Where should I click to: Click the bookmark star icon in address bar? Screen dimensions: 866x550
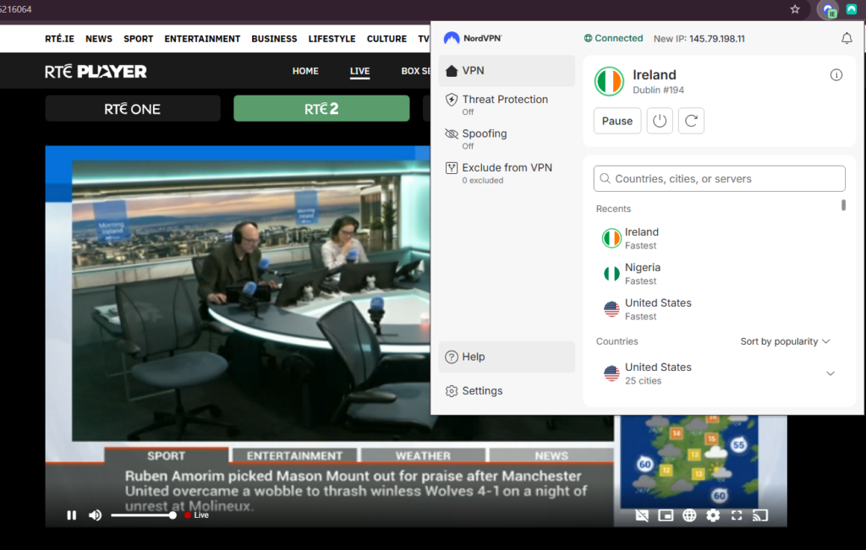click(795, 9)
